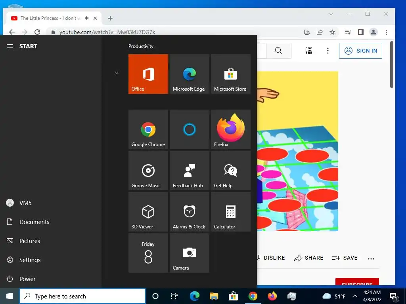Open the Groove Music tile
Screen dimensions: 406x304
tap(148, 171)
